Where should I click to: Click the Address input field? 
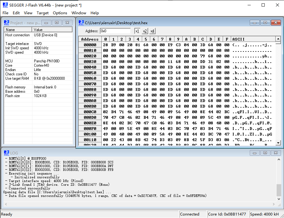[x=115, y=31]
